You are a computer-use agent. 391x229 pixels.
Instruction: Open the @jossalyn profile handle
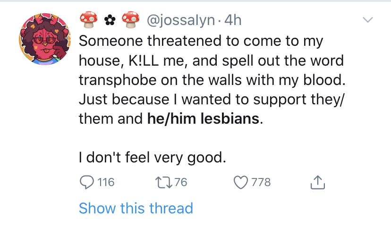tap(181, 20)
